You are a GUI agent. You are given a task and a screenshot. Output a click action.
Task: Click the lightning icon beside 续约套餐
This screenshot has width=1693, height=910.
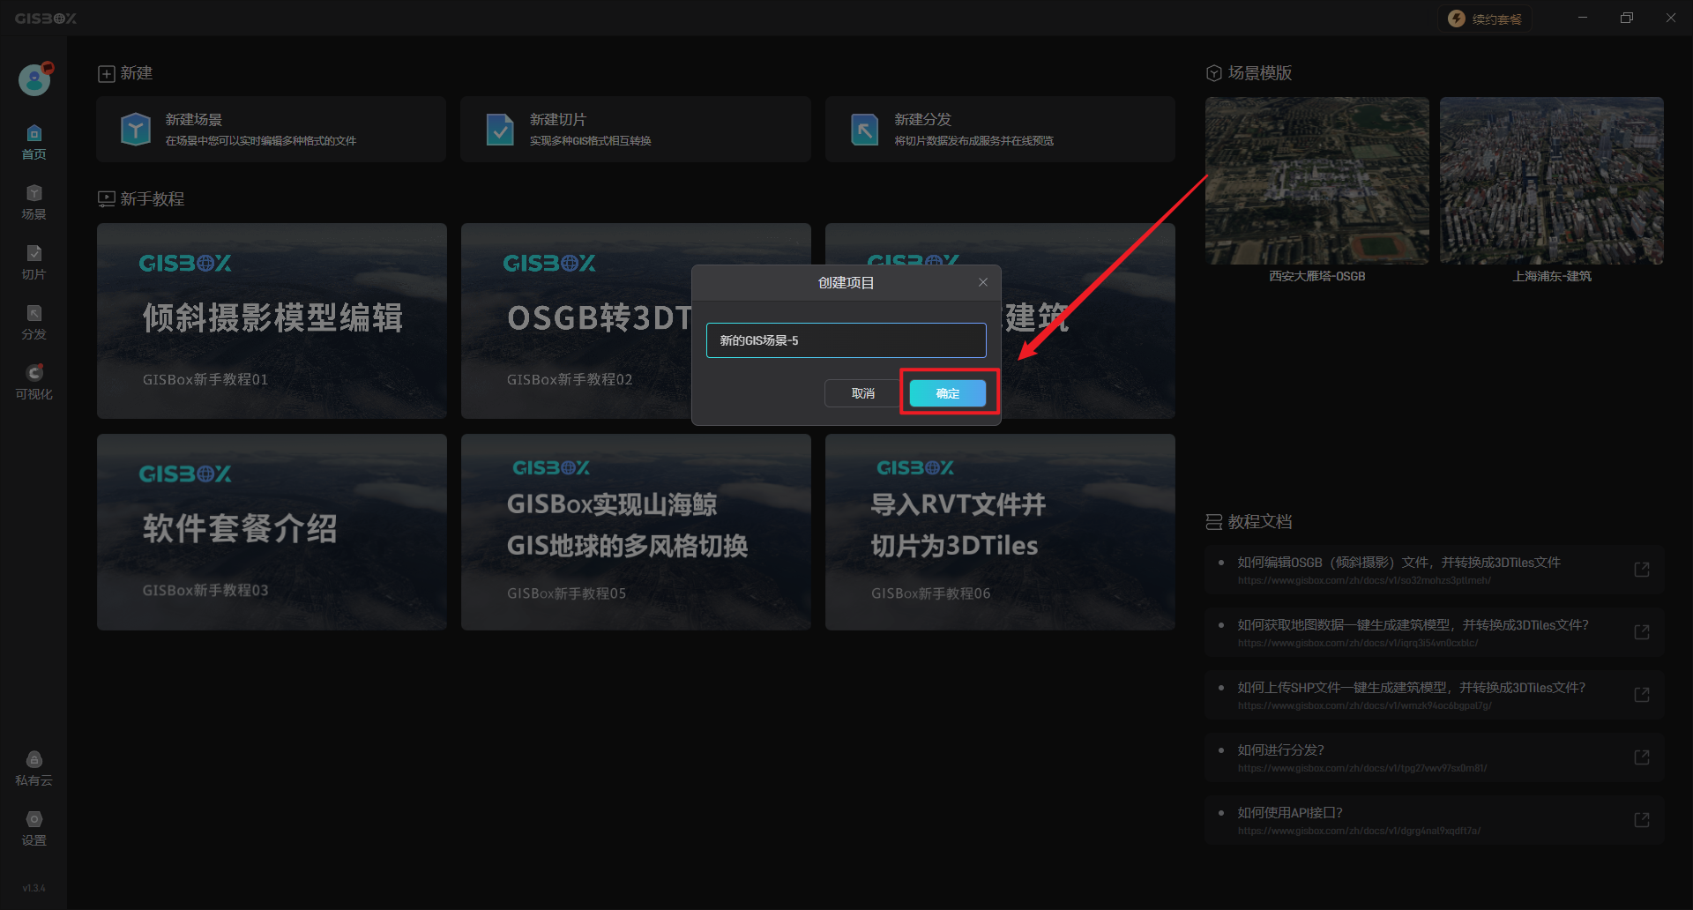[x=1457, y=19]
